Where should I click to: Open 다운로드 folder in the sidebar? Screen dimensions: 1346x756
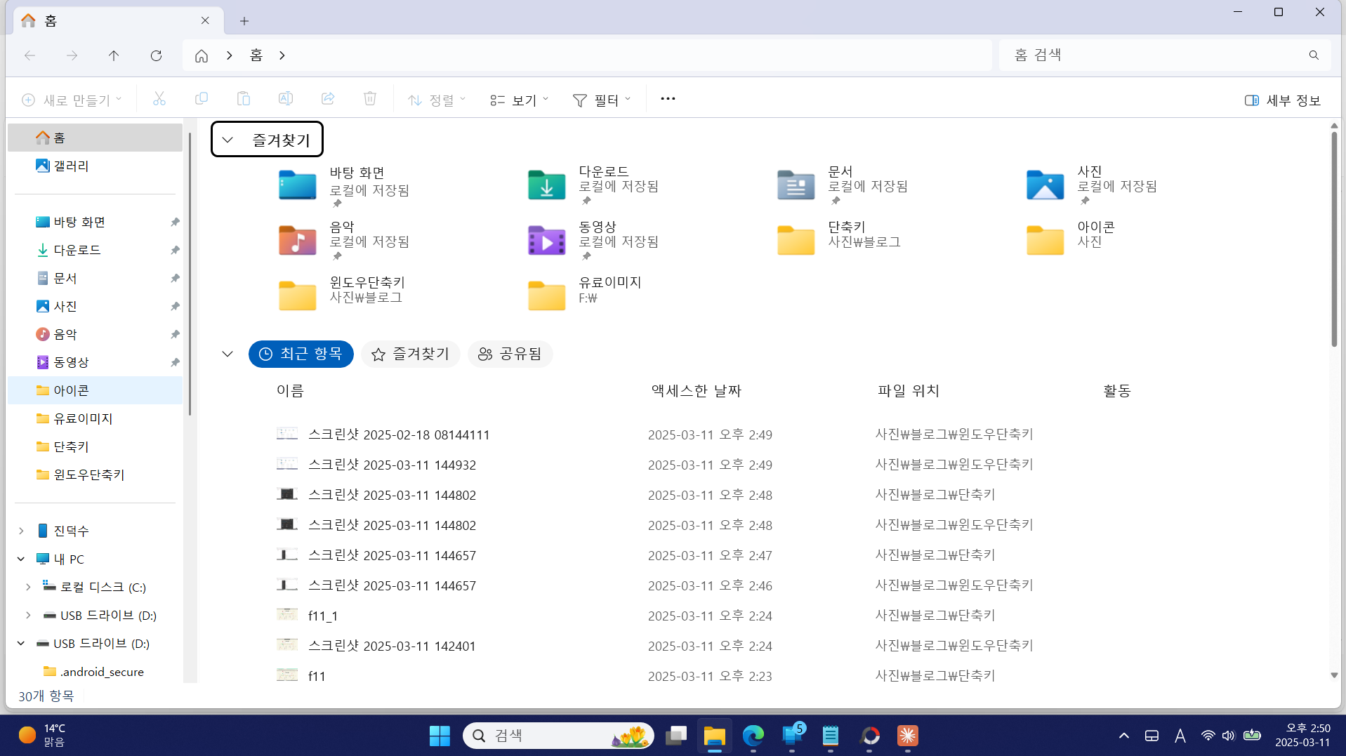(x=77, y=250)
